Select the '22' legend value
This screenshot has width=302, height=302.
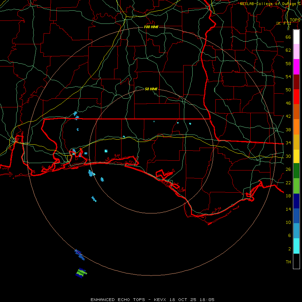point(288,183)
